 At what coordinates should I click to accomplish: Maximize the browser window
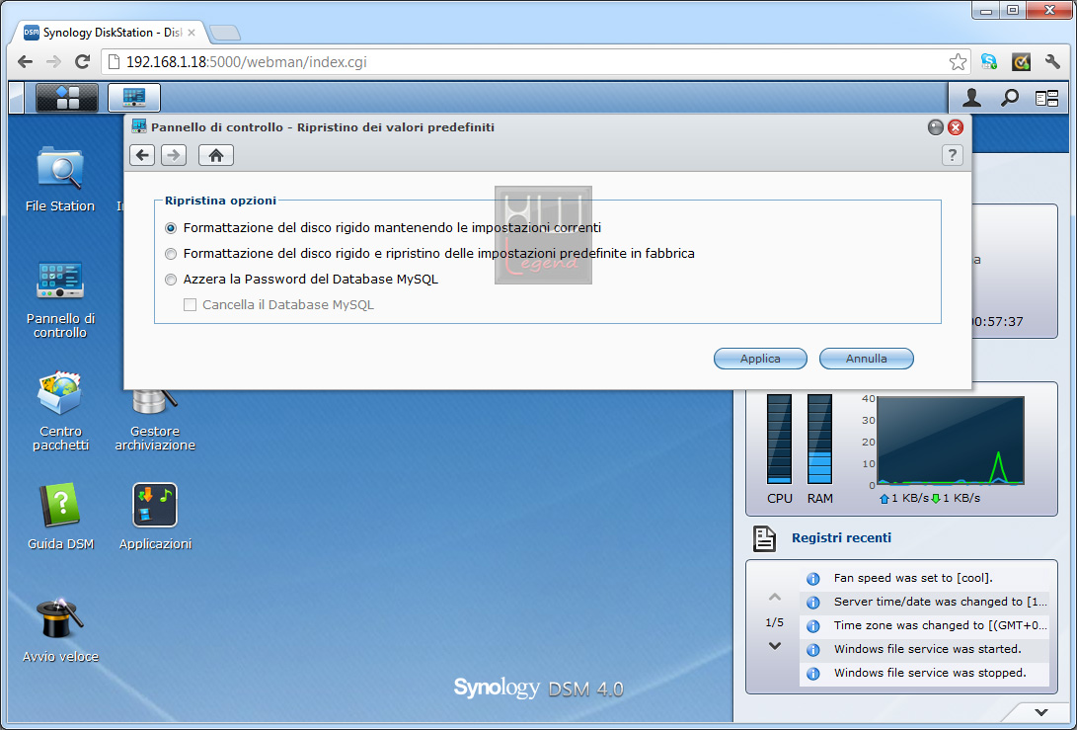pos(1013,10)
